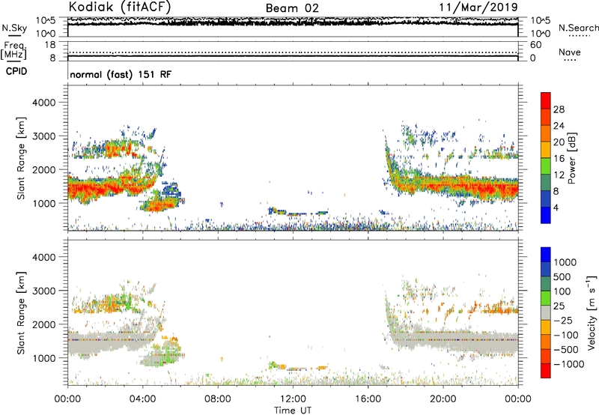Click the '-25' tick on Velocity colorbar
This screenshot has width=599, height=415.
[x=563, y=320]
